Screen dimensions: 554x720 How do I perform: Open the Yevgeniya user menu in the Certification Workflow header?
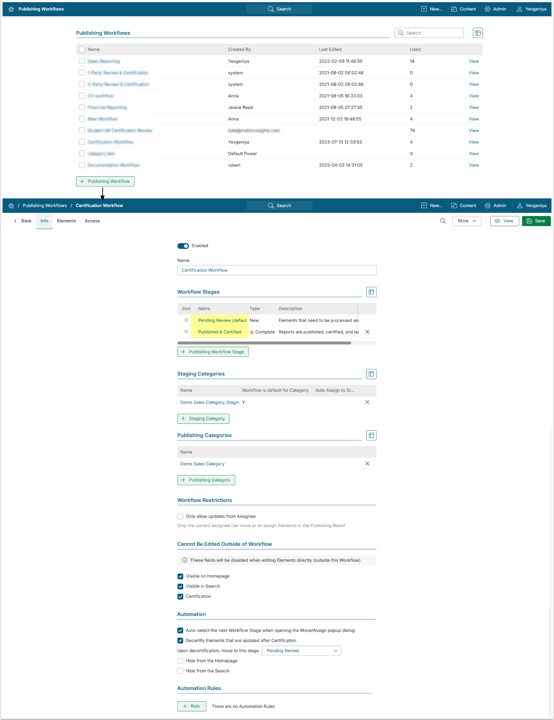532,206
